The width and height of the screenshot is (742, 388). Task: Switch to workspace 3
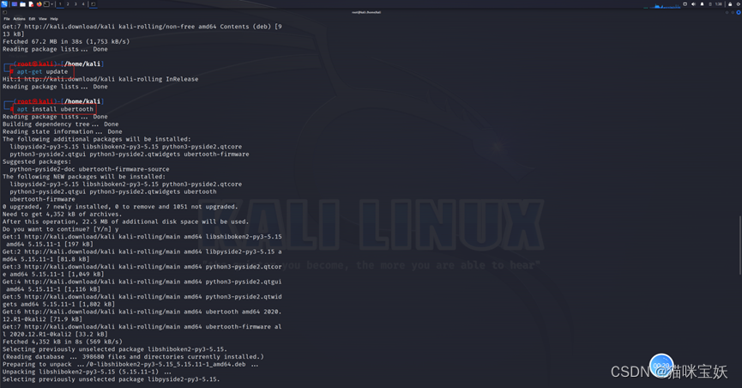(x=75, y=4)
